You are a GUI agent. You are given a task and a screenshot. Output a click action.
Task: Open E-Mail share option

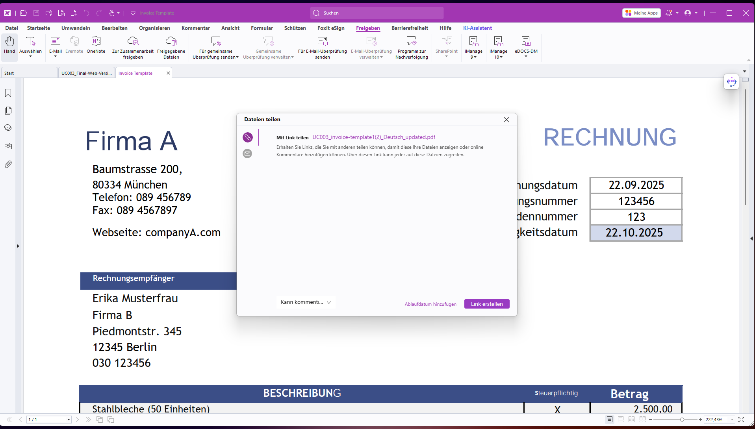pyautogui.click(x=56, y=47)
